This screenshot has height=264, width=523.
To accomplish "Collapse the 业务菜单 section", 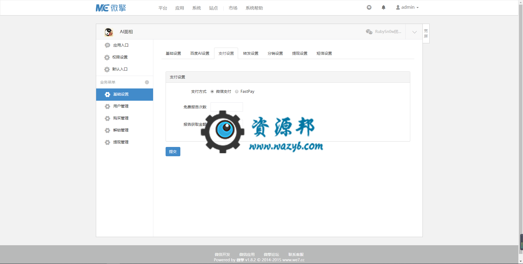I will point(147,82).
